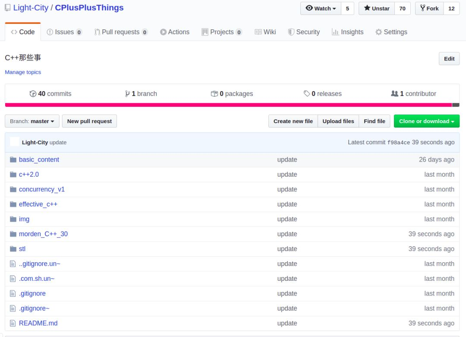Open the concurrency_v1 folder
This screenshot has width=466, height=337.
[41, 189]
